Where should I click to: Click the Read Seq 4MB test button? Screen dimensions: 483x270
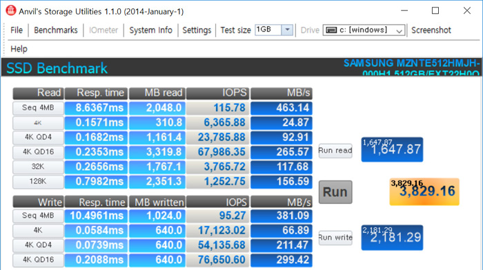click(x=38, y=108)
